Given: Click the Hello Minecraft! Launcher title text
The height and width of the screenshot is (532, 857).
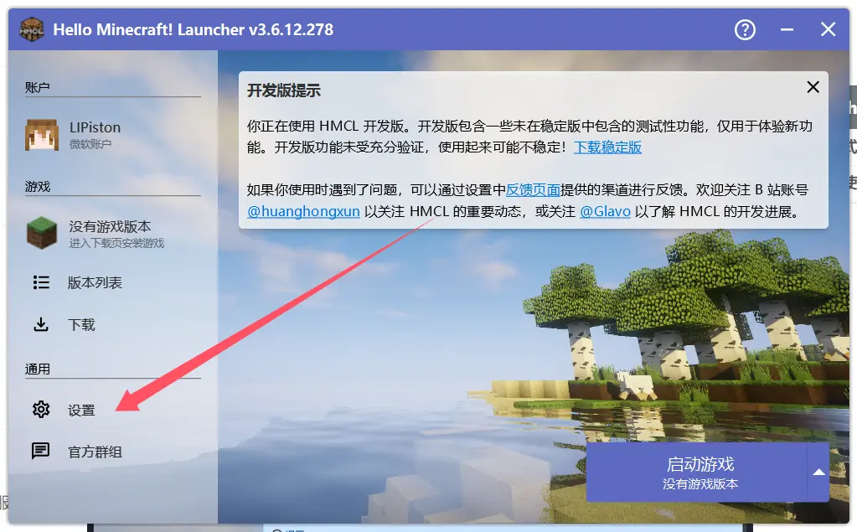Looking at the screenshot, I should click(193, 30).
